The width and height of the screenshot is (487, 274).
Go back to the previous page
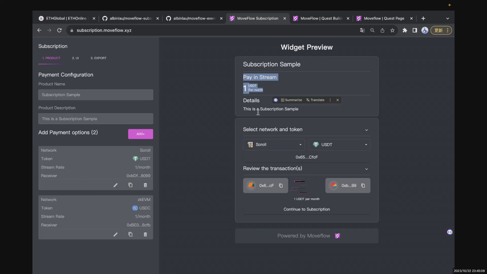pyautogui.click(x=39, y=30)
